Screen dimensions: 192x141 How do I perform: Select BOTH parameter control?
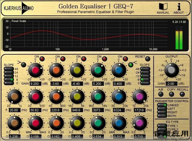point(162,116)
